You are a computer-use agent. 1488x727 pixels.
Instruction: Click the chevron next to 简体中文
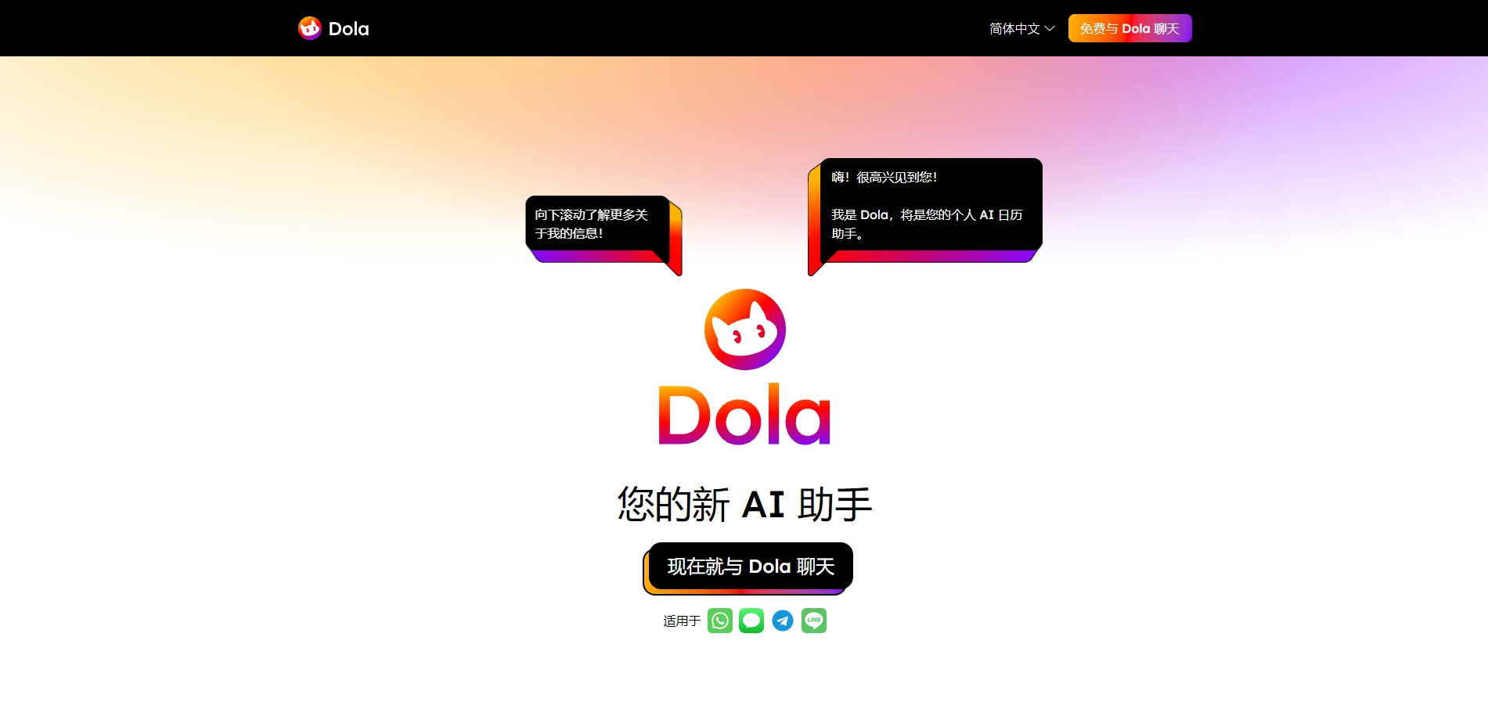(x=1050, y=29)
